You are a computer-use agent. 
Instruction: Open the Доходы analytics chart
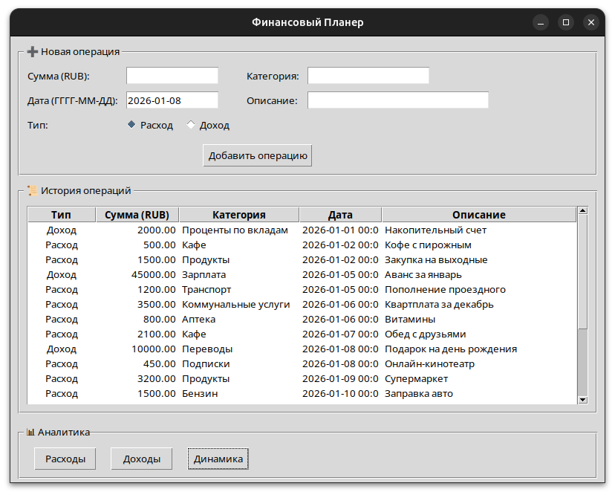click(141, 459)
